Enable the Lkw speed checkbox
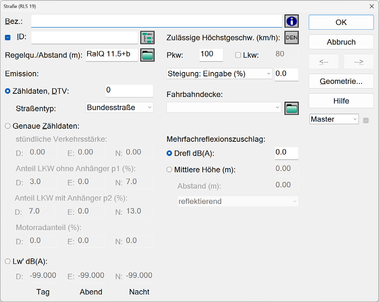The width and height of the screenshot is (379, 302). [x=238, y=55]
